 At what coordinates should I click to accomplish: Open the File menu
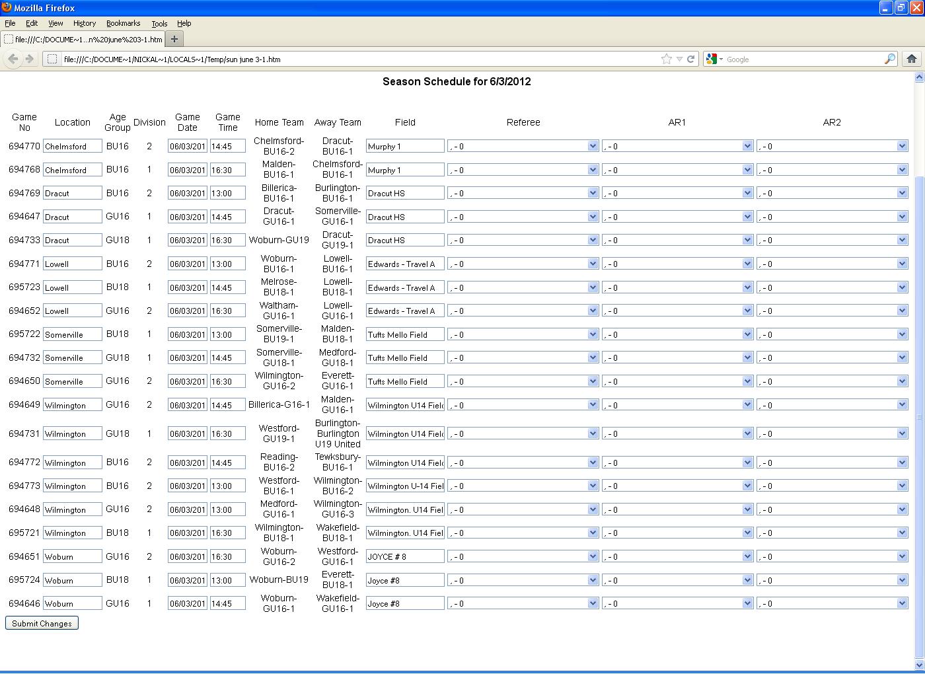(10, 23)
